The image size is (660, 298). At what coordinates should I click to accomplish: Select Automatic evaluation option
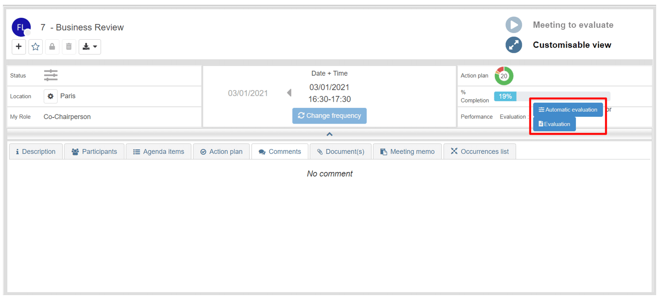(568, 110)
